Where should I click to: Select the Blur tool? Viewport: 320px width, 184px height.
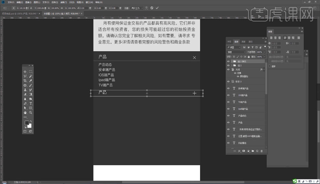pyautogui.click(x=25, y=99)
